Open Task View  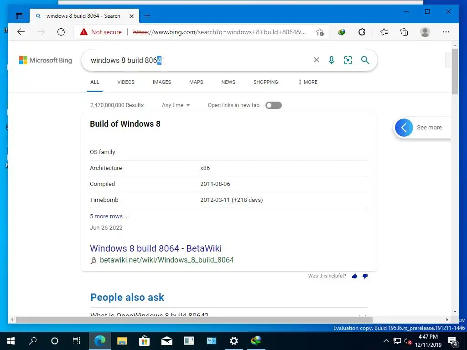[77, 341]
